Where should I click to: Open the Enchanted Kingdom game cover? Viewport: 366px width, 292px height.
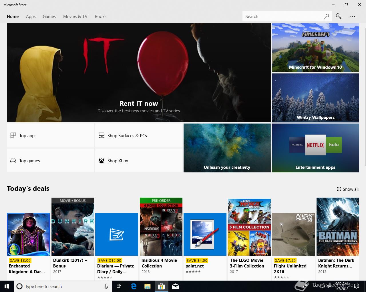pyautogui.click(x=28, y=234)
